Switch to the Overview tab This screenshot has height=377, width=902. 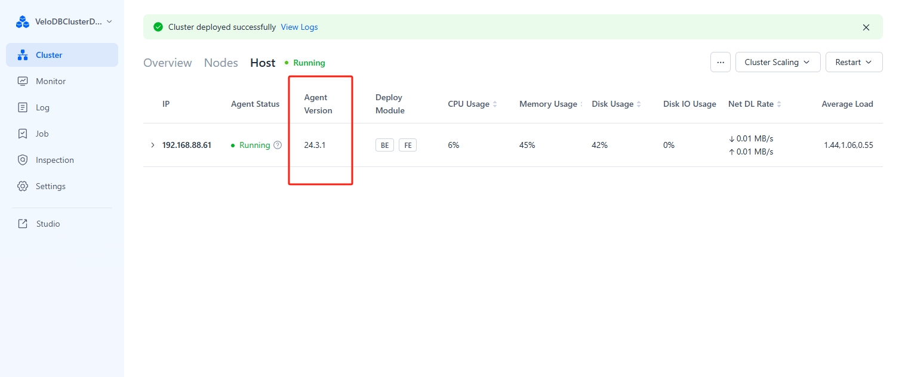167,63
